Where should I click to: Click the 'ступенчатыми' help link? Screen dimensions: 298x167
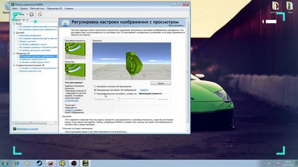72,101
